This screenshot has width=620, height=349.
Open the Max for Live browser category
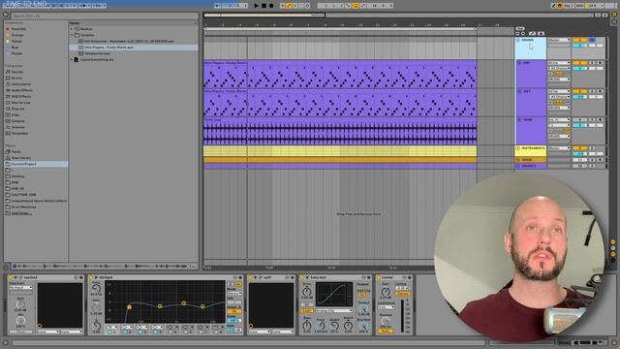click(x=20, y=103)
